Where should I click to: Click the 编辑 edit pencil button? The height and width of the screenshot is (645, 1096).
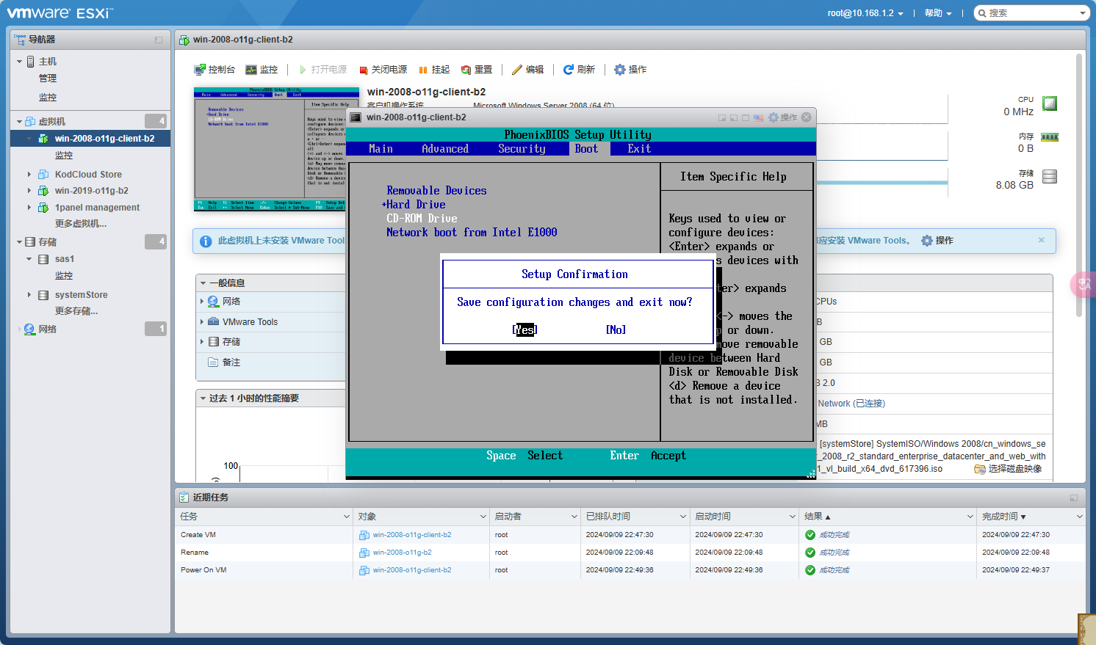[528, 70]
